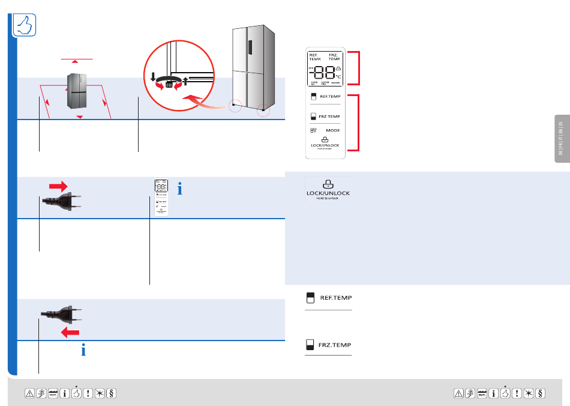The width and height of the screenshot is (570, 406).
Task: Click the power plug with right-pointing arrow
Action: (62, 196)
